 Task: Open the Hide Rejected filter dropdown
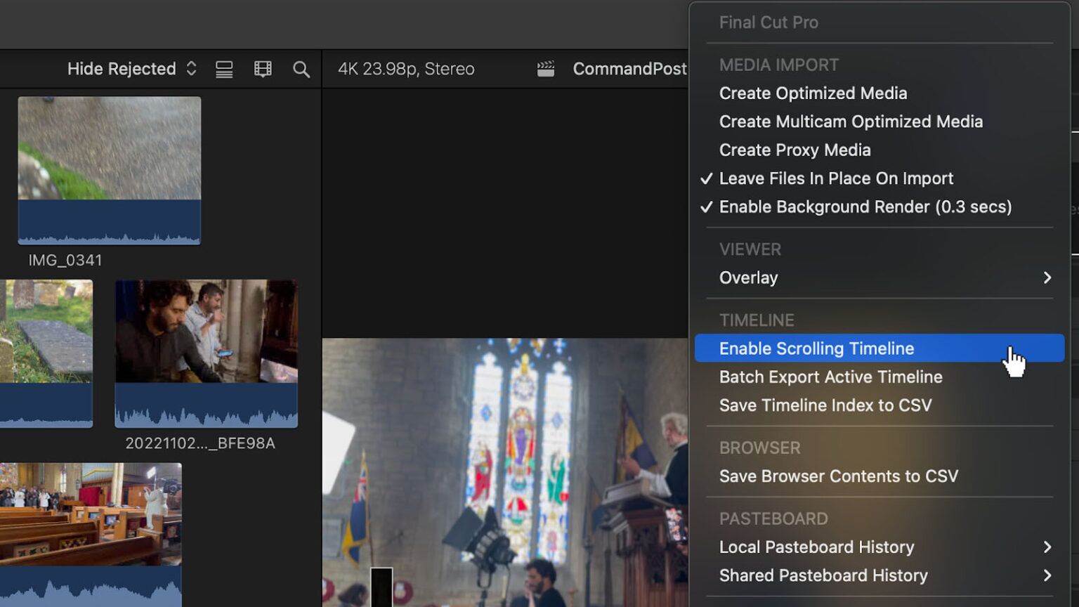[x=130, y=68]
